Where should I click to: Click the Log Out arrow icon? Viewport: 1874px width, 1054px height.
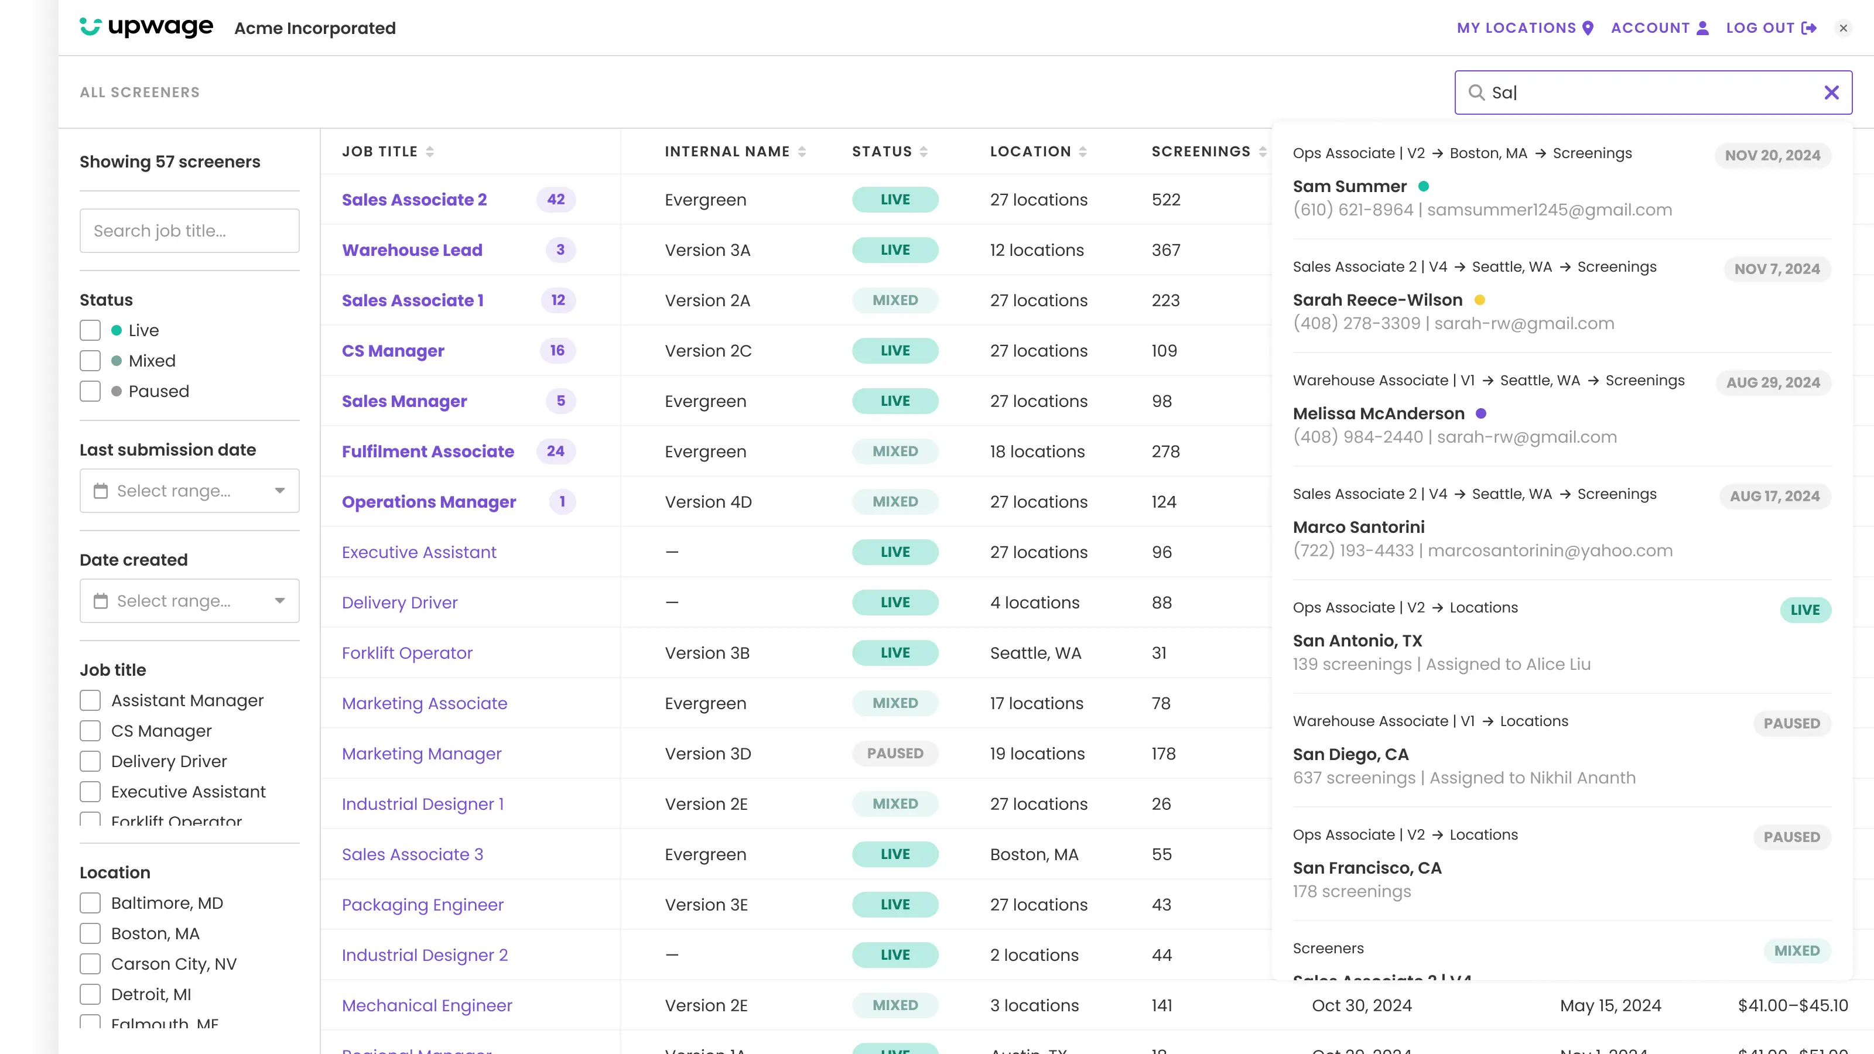(x=1809, y=28)
